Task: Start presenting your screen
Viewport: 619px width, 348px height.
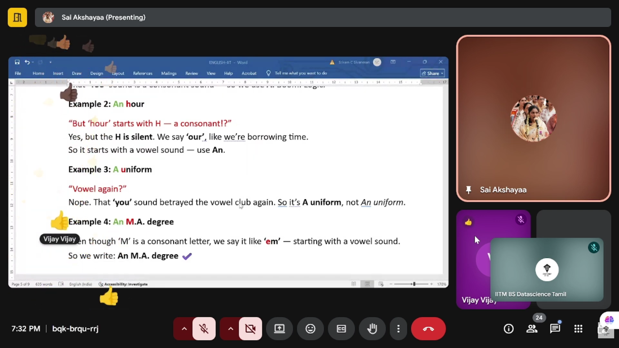Action: (279, 329)
